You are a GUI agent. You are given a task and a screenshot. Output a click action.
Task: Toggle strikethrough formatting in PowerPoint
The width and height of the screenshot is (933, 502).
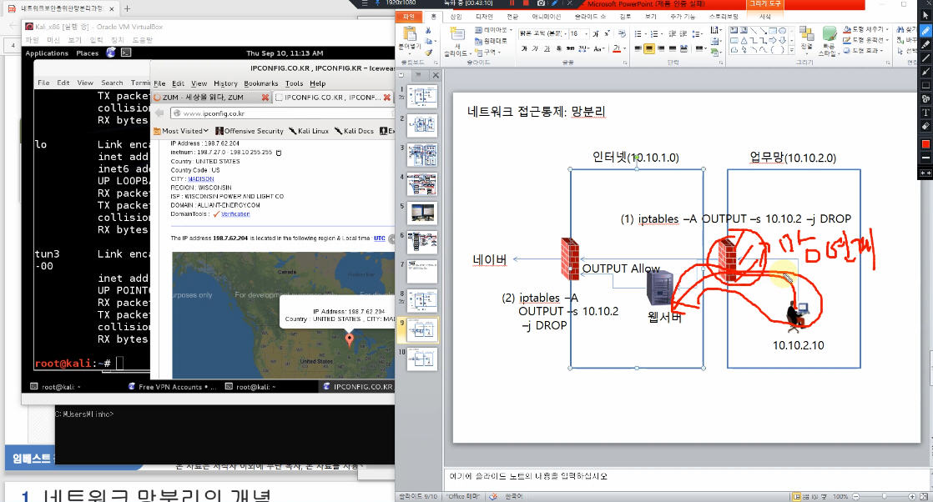[x=570, y=48]
